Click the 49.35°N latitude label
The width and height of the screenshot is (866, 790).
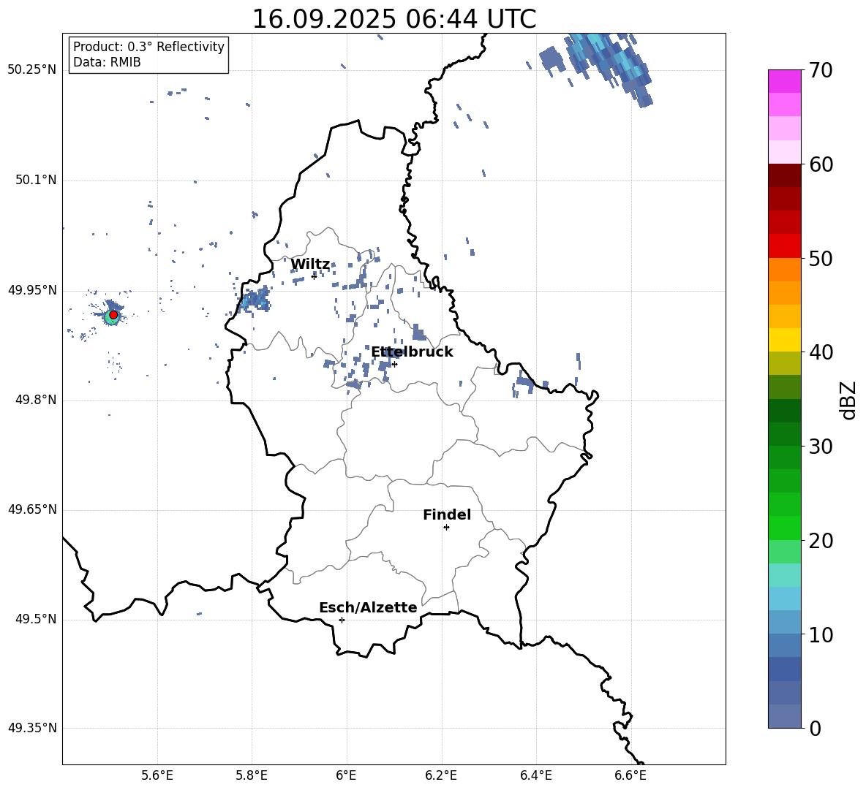pos(32,728)
